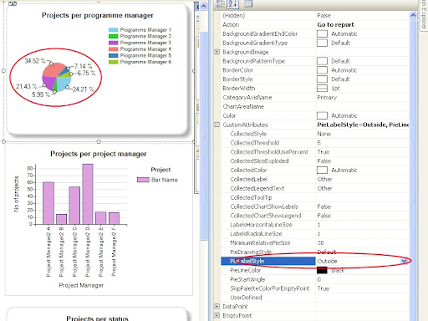Select the PieLabelStyle property row
Image resolution: width=428 pixels, height=321 pixels.
(315, 261)
